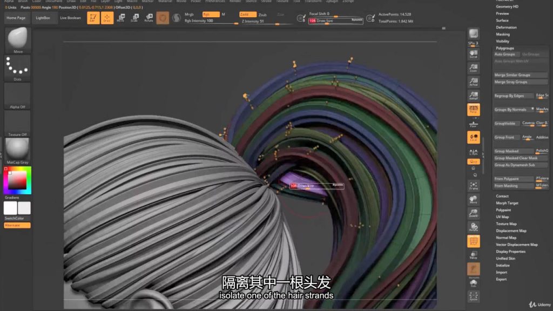The width and height of the screenshot is (553, 311).
Task: Select the Scale transform tool in top shelf
Action: point(134,18)
